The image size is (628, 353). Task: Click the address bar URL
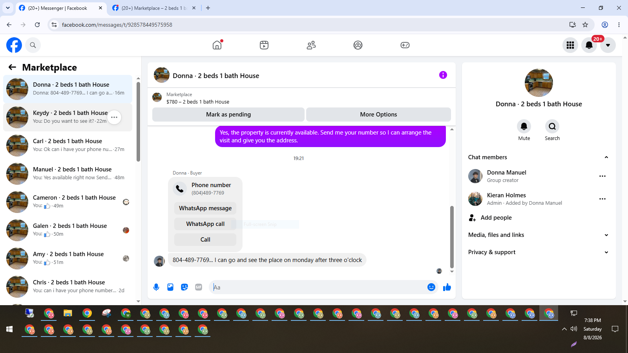point(117,25)
